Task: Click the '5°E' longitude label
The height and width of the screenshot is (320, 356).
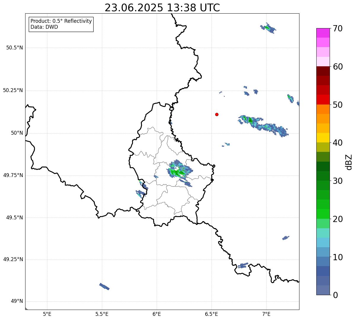Action: 47,314
